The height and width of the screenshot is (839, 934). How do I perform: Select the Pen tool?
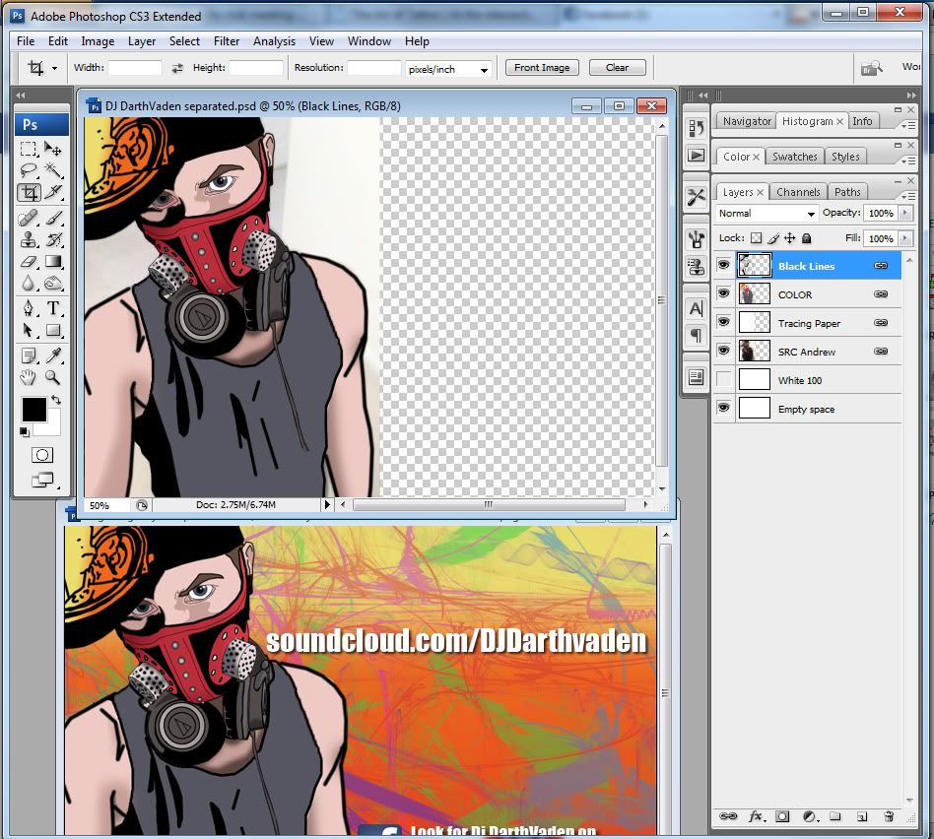click(x=28, y=308)
